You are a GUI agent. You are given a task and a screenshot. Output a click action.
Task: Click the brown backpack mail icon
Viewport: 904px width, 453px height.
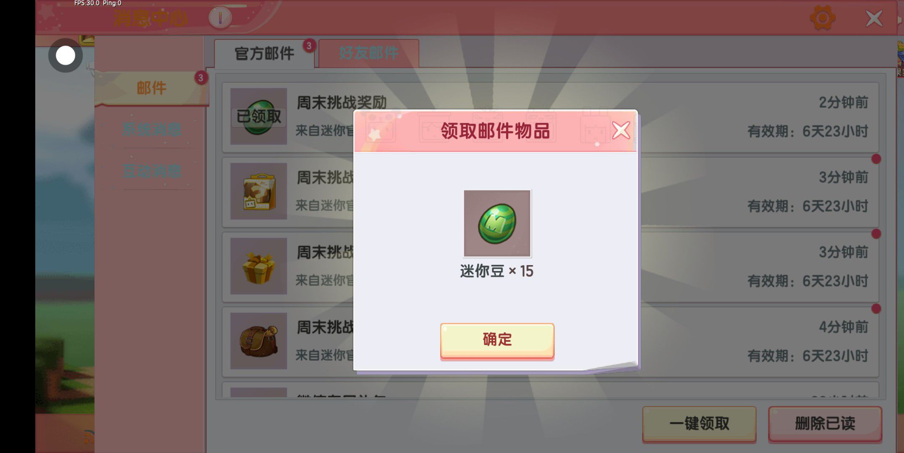(259, 341)
